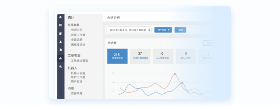Select the 215 总有效会话 card
This screenshot has width=280, height=109.
[x=117, y=56]
